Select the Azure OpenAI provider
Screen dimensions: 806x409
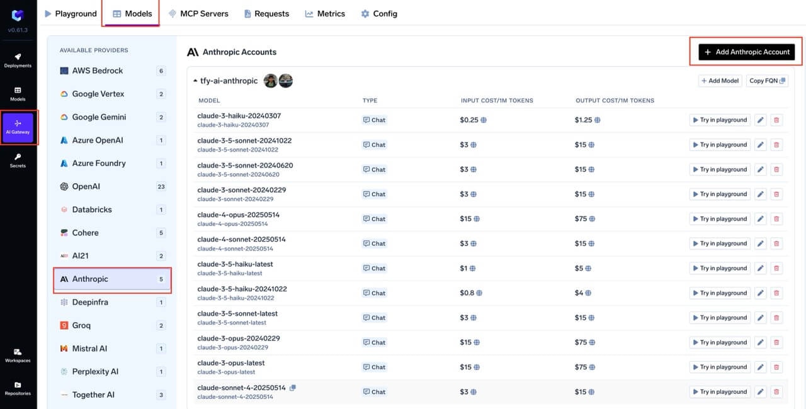pos(113,140)
